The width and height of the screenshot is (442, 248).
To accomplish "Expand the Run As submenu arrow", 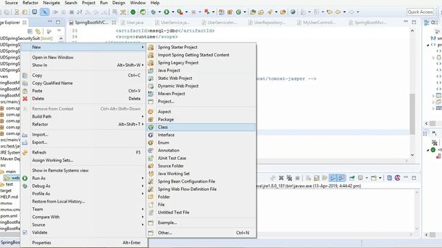I will 143,178.
